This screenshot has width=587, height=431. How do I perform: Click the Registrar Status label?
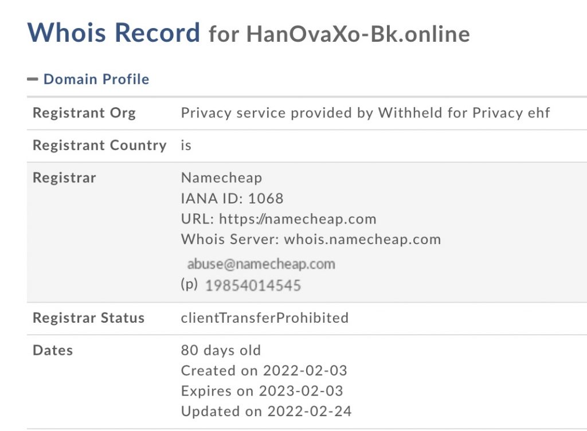click(88, 318)
